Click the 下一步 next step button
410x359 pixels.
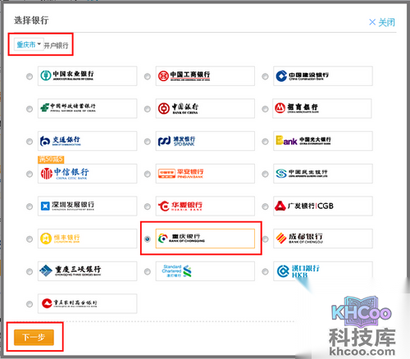[34, 337]
